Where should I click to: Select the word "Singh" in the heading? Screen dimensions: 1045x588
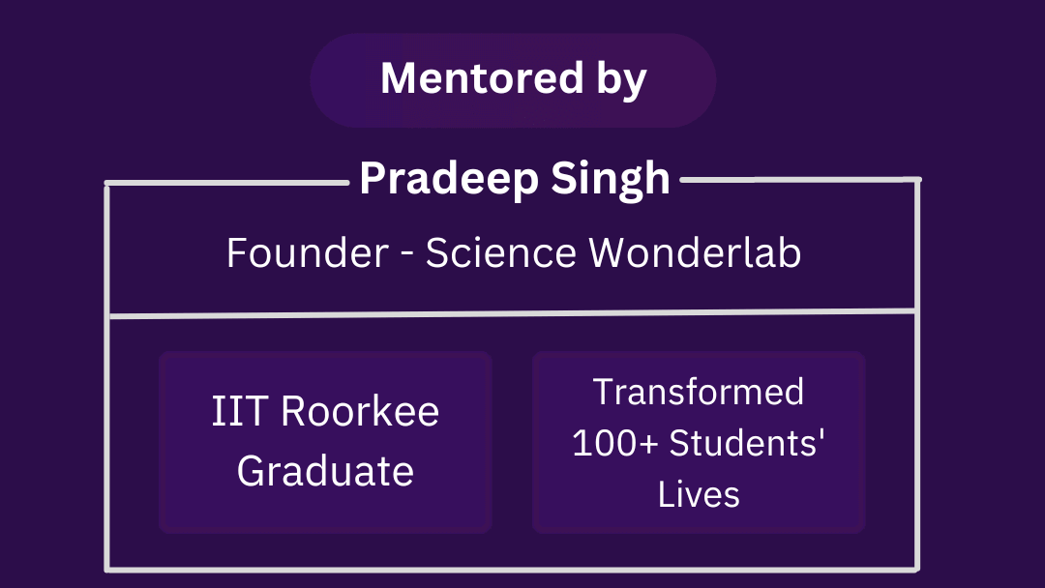pyautogui.click(x=611, y=179)
